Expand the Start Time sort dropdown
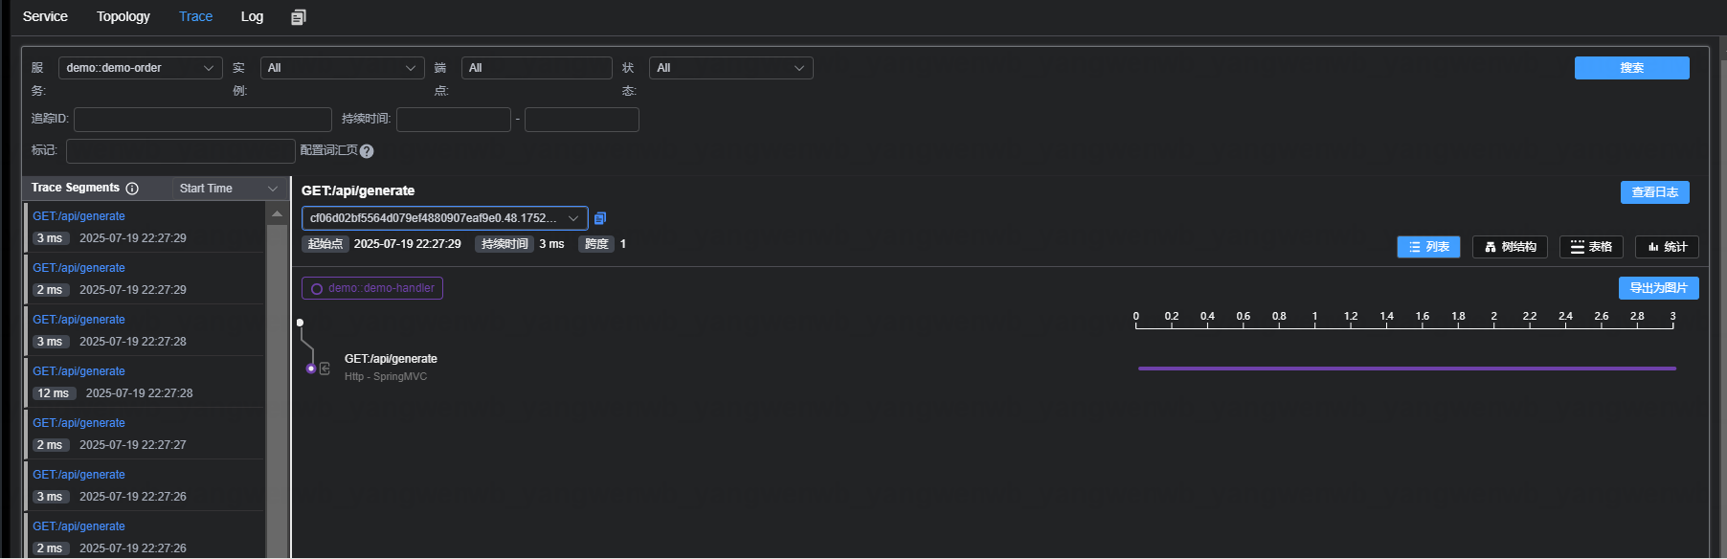This screenshot has height=559, width=1727. click(x=228, y=189)
